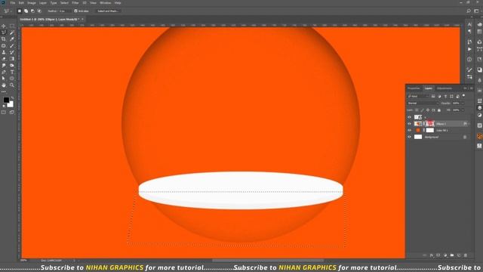Click Intersect with selection option icon
The image size is (483, 272).
coord(39,11)
